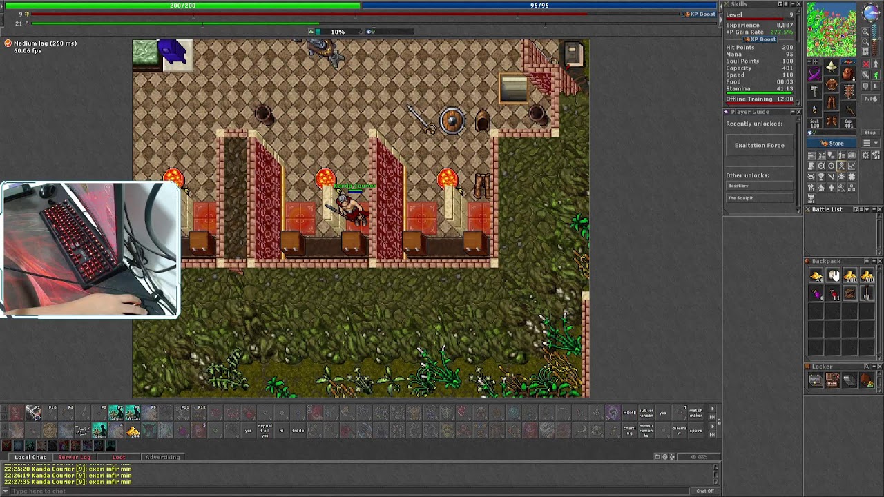Click the deposit all yes hotkey
Image resolution: width=884 pixels, height=497 pixels.
tap(265, 430)
